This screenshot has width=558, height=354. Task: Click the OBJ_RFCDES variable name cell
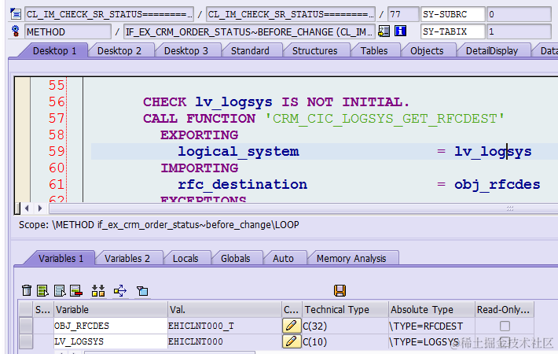pos(111,326)
